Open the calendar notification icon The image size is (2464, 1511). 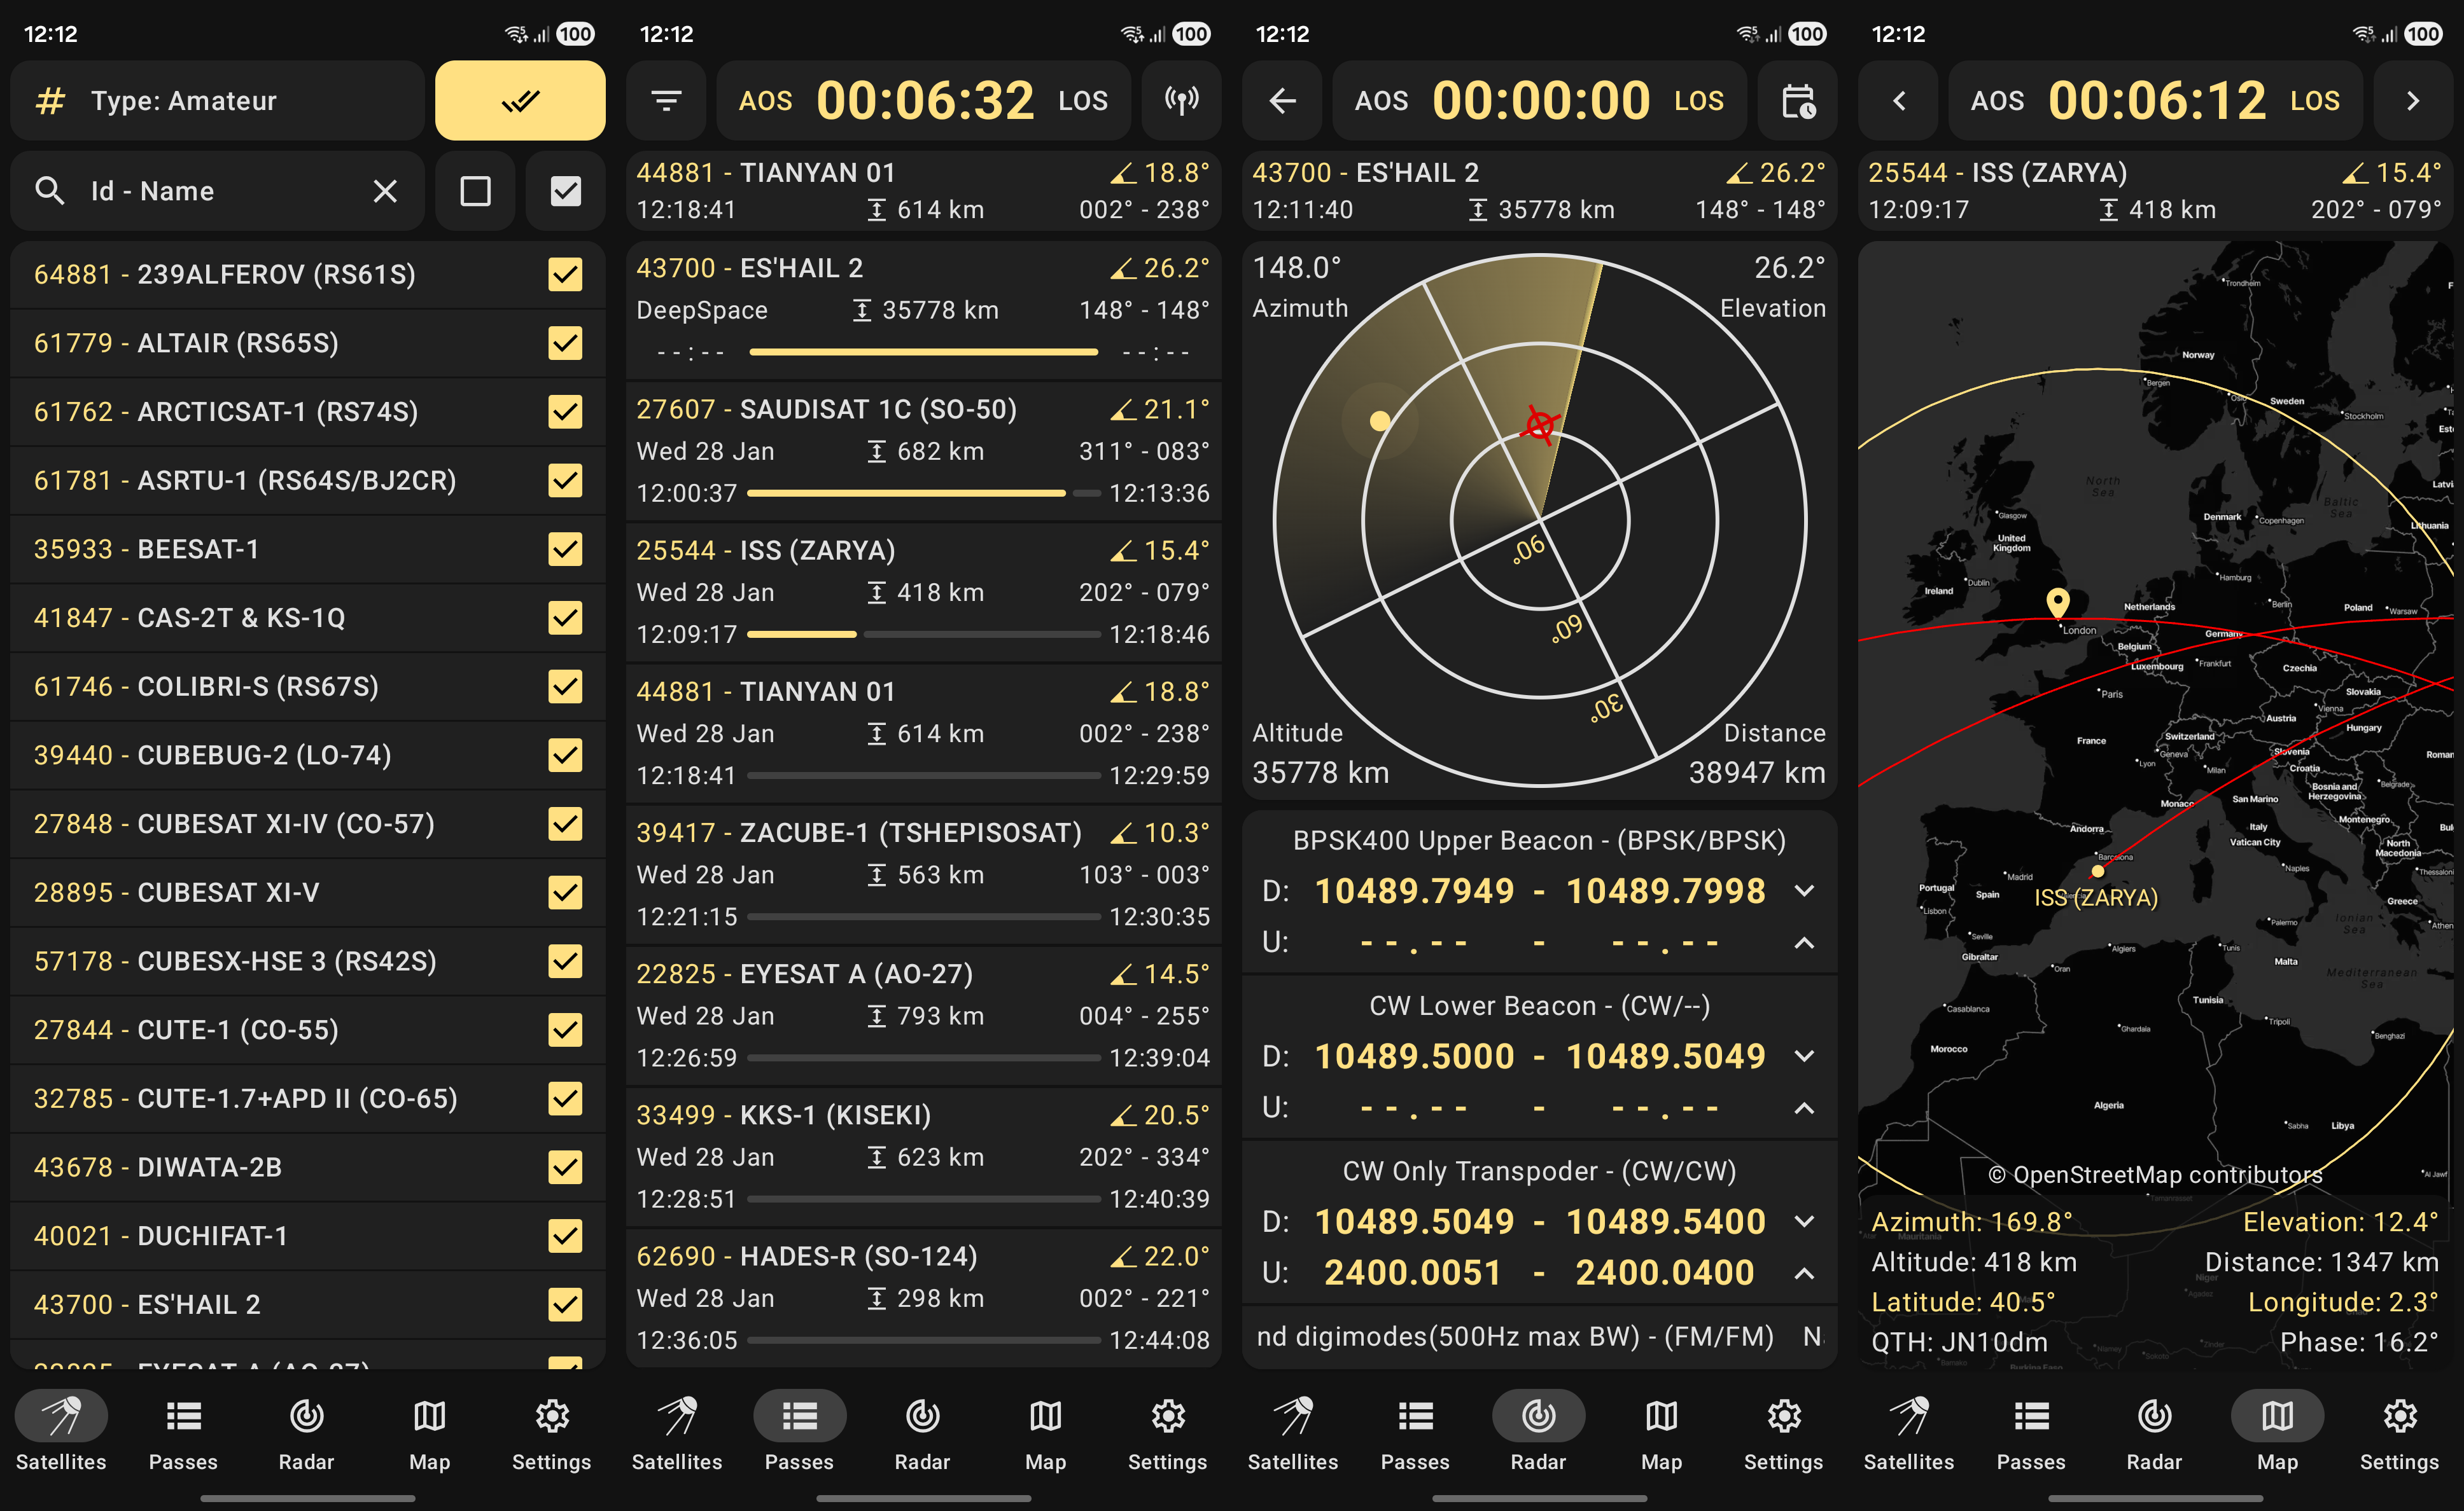tap(1797, 101)
